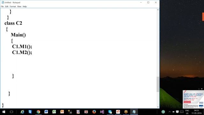Open the Action Center notifications icon

click(x=177, y=112)
